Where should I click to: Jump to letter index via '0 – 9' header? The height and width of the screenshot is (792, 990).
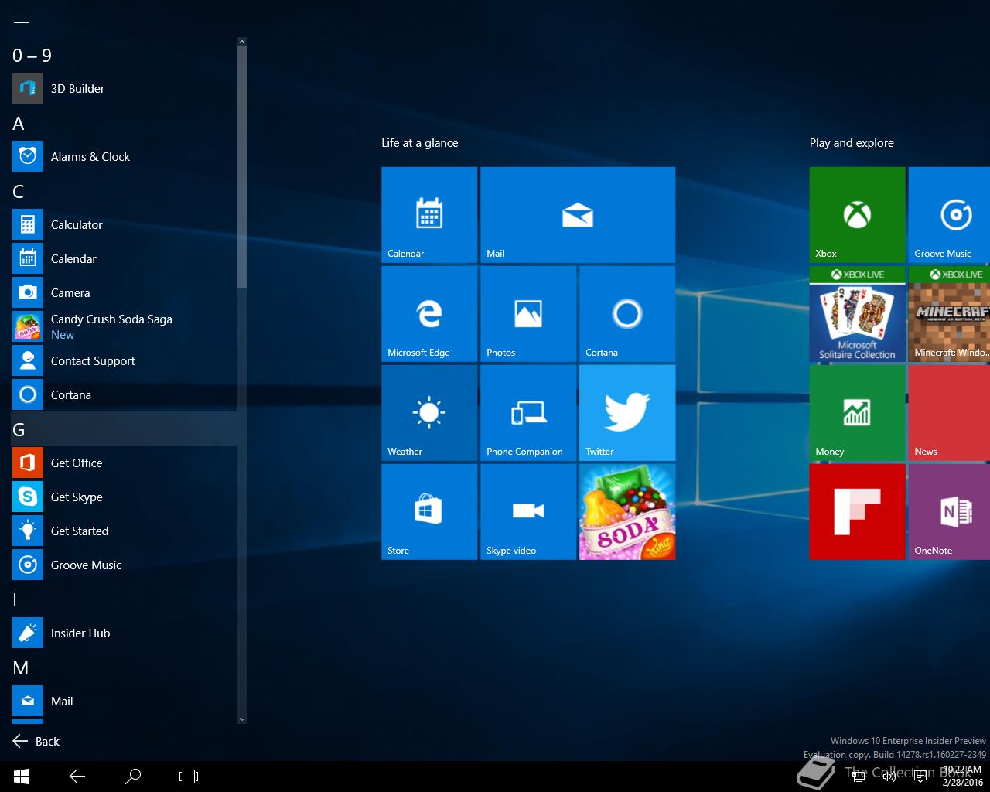click(x=124, y=55)
